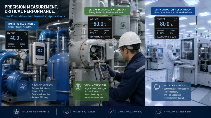Click the Process Protection label
This screenshot has height=118, width=211.
click(83, 112)
